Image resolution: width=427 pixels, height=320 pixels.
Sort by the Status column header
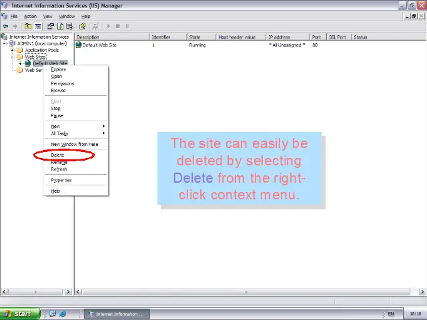388,37
